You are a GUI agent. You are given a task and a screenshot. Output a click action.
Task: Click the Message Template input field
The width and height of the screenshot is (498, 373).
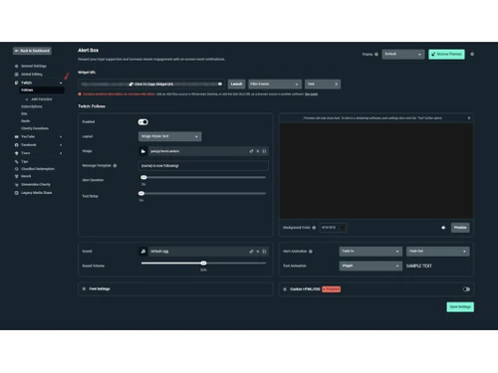pyautogui.click(x=203, y=166)
